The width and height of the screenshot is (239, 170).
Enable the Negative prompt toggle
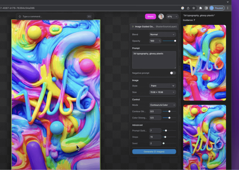(173, 73)
